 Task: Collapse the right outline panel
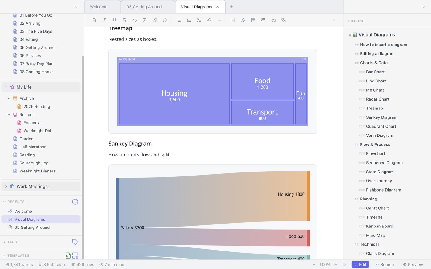pos(424,6)
